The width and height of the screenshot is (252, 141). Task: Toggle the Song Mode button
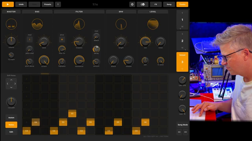pyautogui.click(x=183, y=125)
